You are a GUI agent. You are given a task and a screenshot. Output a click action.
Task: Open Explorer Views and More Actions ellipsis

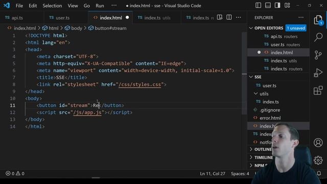[301, 17]
